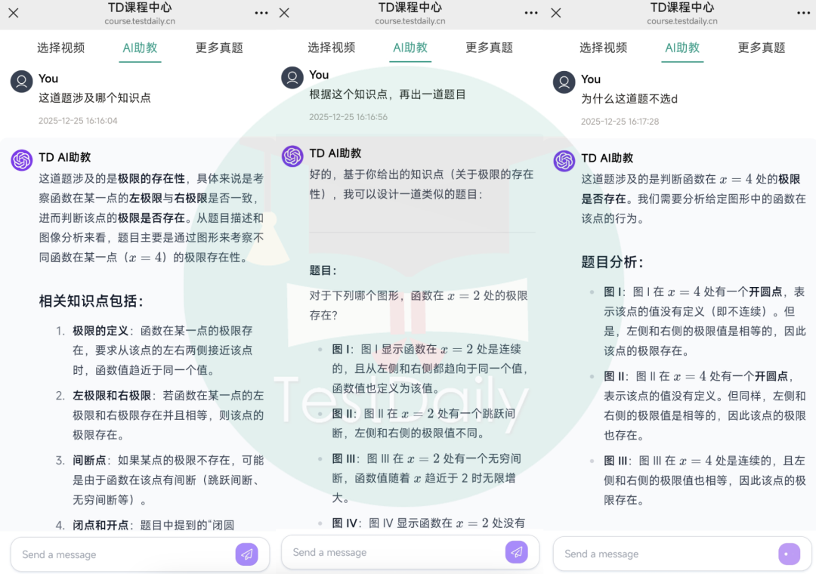Tap the send icon in the middle chat
This screenshot has width=816, height=574.
517,552
